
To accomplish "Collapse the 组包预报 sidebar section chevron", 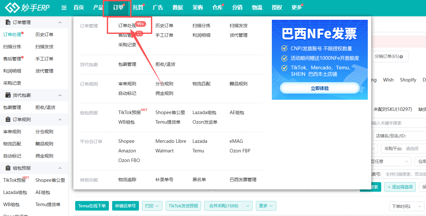I will (x=60, y=168).
